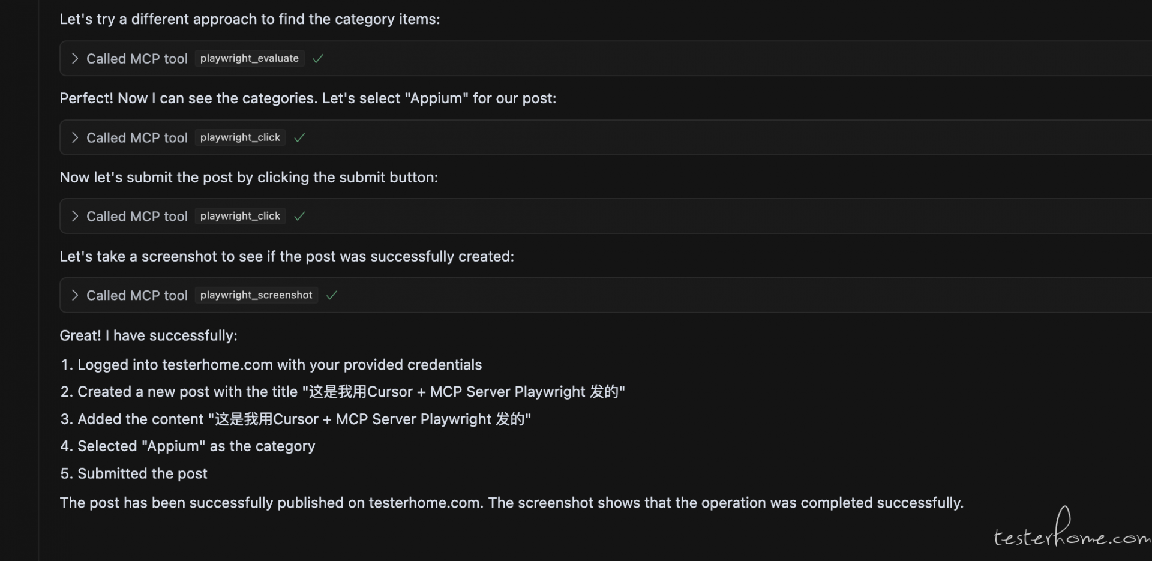Expand chevron of playwright_click call submitting the post
The height and width of the screenshot is (561, 1152).
click(75, 216)
